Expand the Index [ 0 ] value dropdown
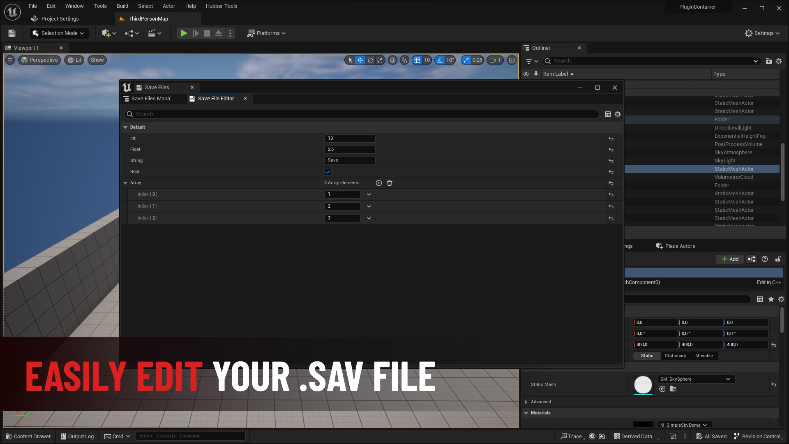 tap(369, 194)
